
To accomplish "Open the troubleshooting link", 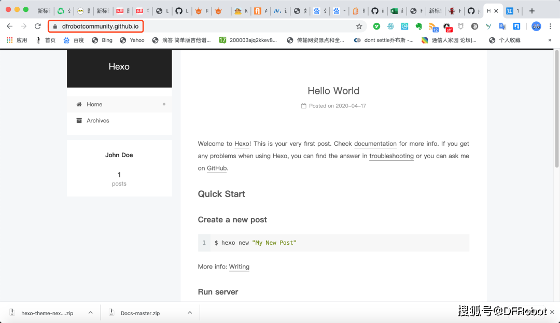I will (391, 156).
